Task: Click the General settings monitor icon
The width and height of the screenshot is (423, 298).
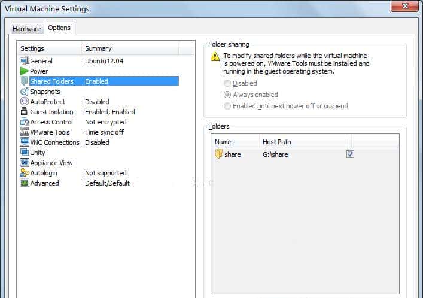Action: click(25, 61)
